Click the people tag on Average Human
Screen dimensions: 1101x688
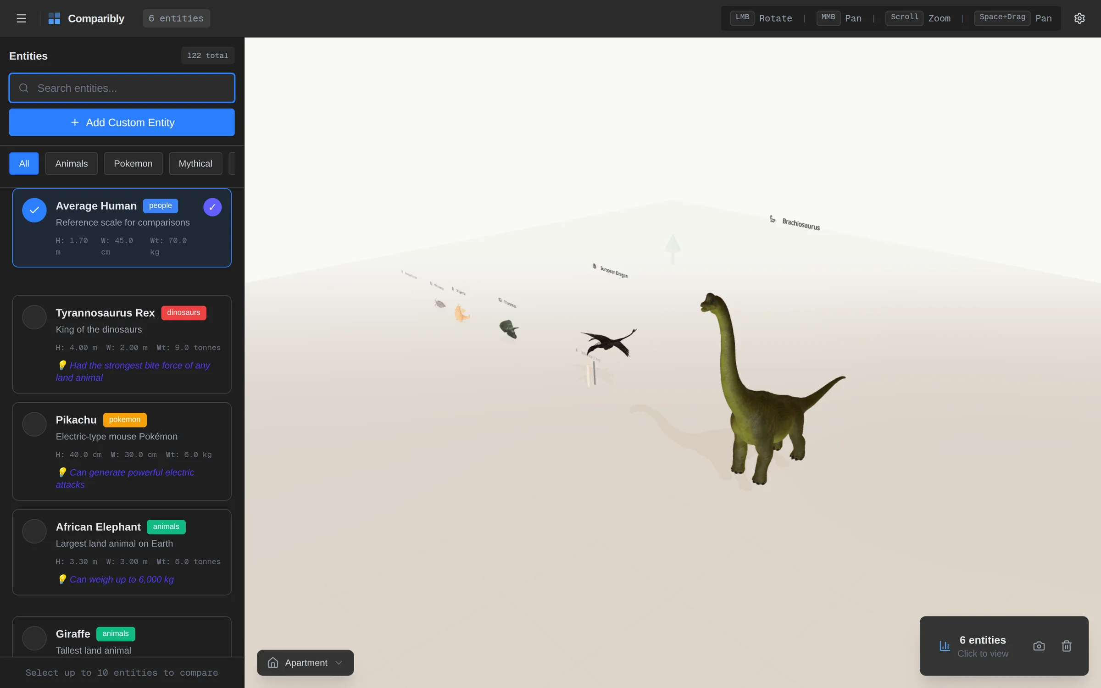tap(160, 206)
